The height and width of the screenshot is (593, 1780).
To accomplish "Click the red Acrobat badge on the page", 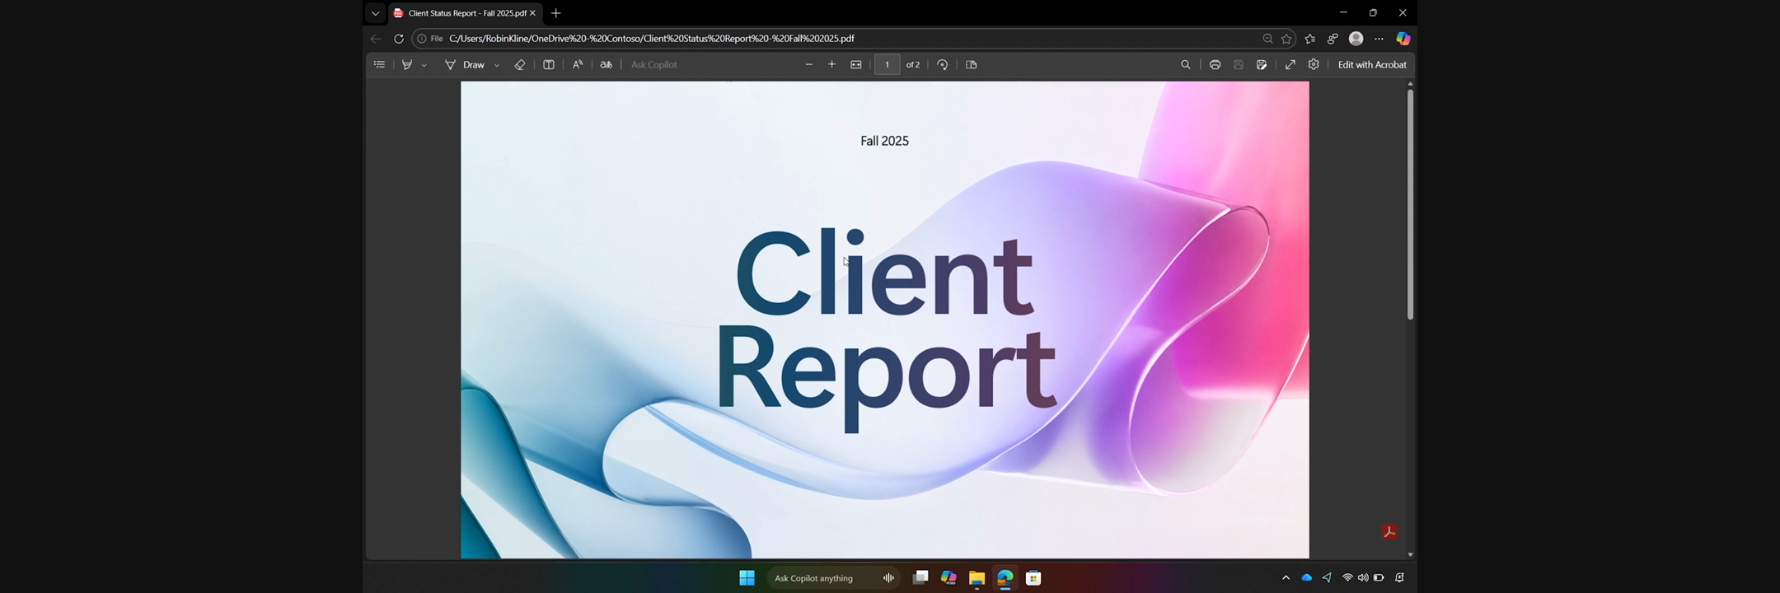I will 1389,532.
